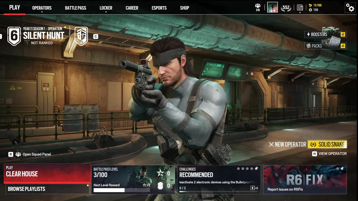View clearance level 552 badge
The height and width of the screenshot is (201, 358).
coord(286,8)
